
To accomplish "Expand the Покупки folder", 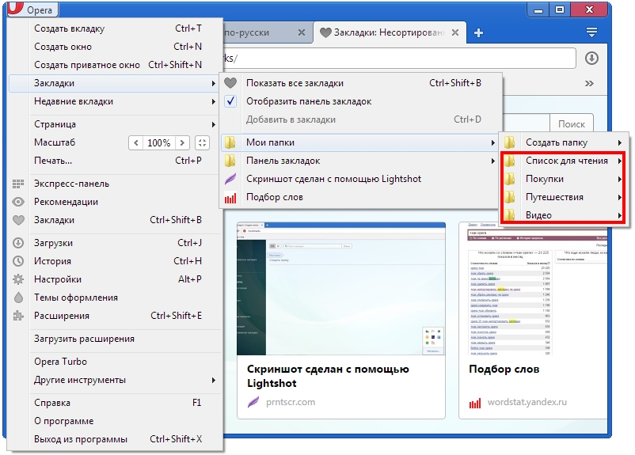I will point(563,179).
